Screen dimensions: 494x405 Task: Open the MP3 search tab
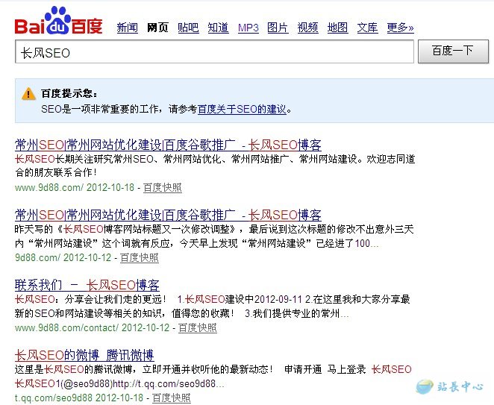coord(248,28)
